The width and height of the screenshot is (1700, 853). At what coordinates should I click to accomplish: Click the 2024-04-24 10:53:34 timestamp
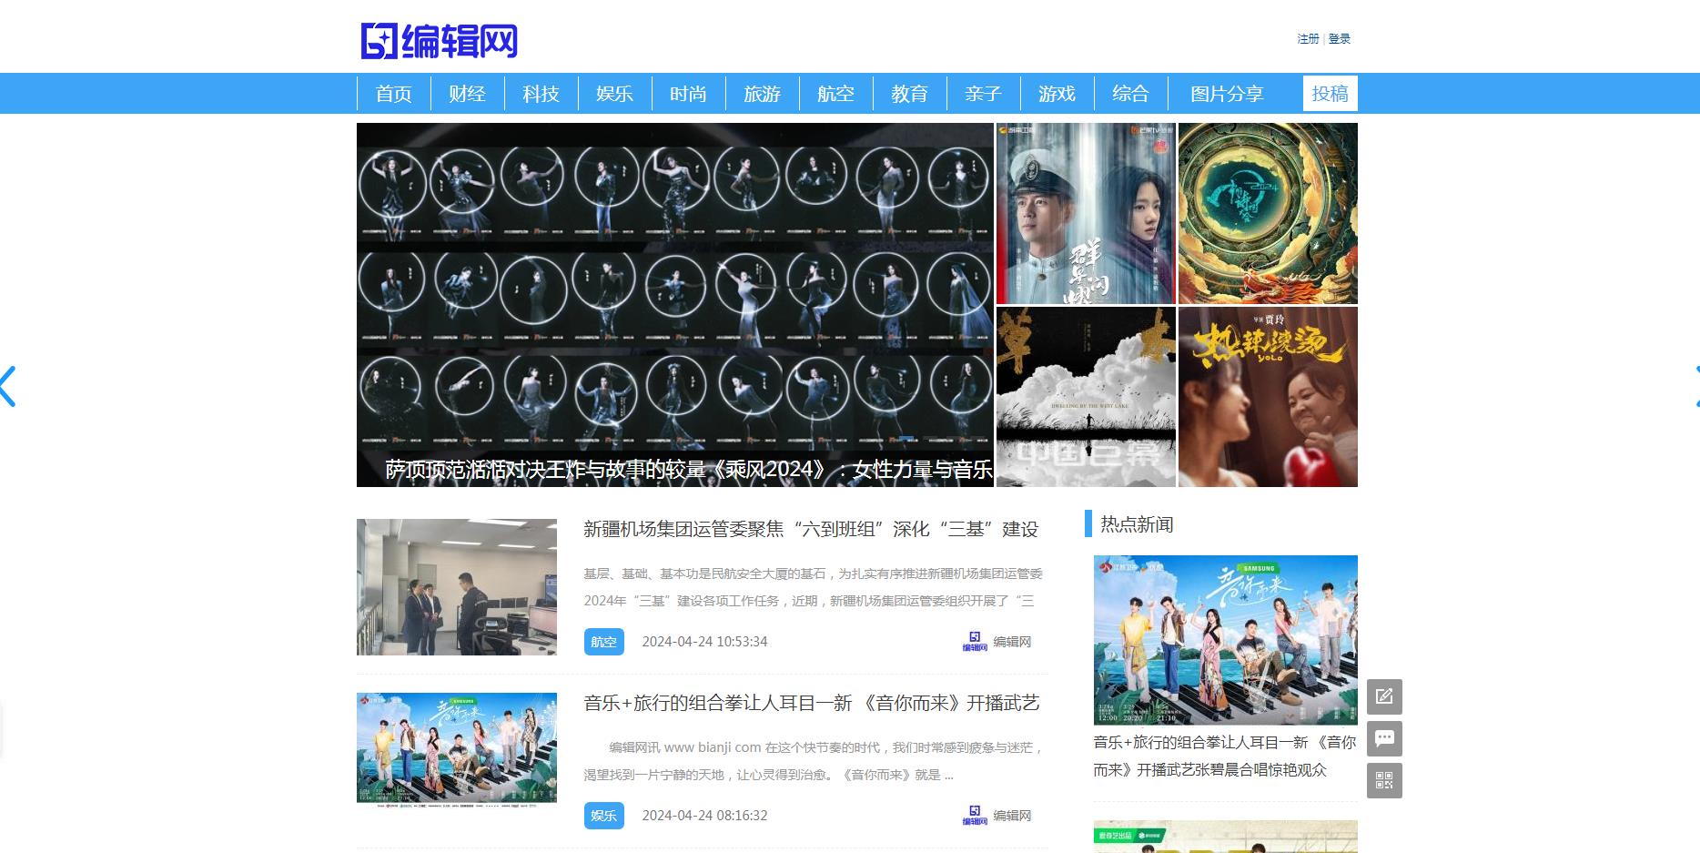[x=704, y=642]
